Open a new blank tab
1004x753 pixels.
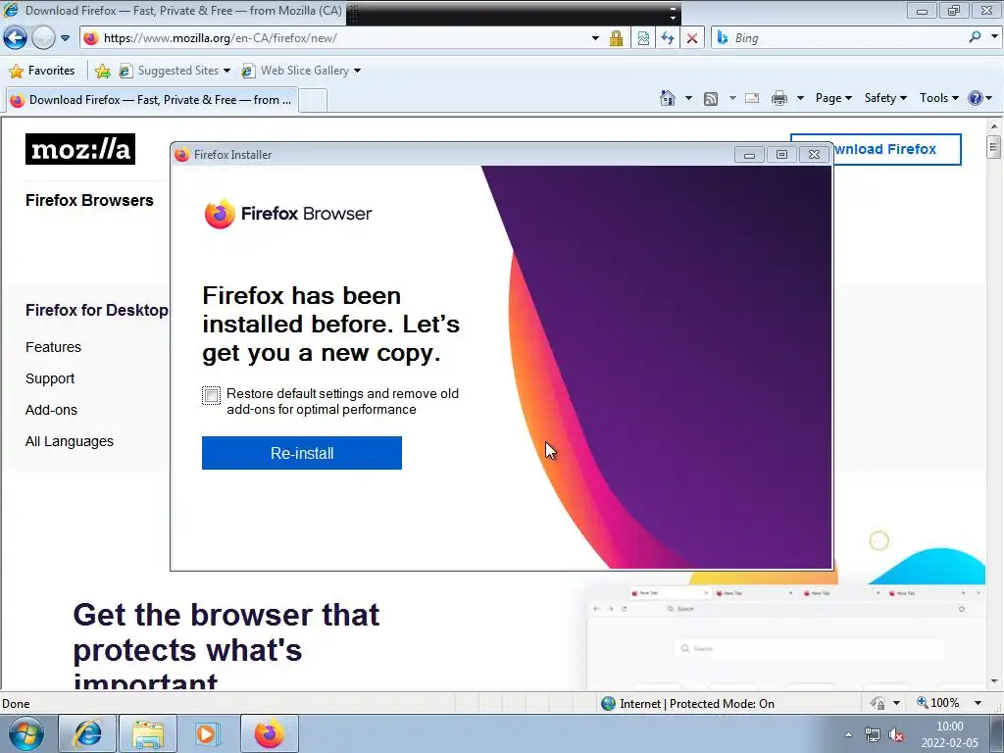[313, 101]
